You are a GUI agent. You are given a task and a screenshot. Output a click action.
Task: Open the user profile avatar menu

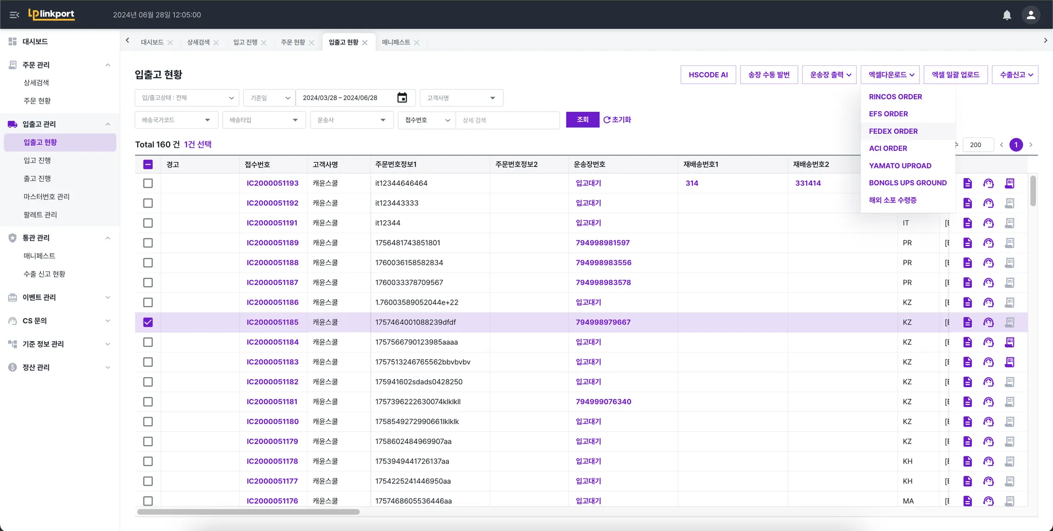pos(1030,15)
